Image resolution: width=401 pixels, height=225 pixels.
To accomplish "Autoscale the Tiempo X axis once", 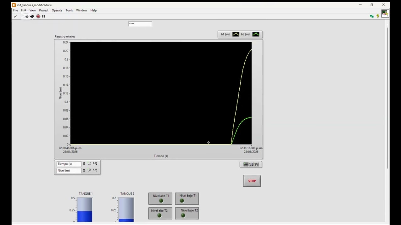I will (x=90, y=163).
